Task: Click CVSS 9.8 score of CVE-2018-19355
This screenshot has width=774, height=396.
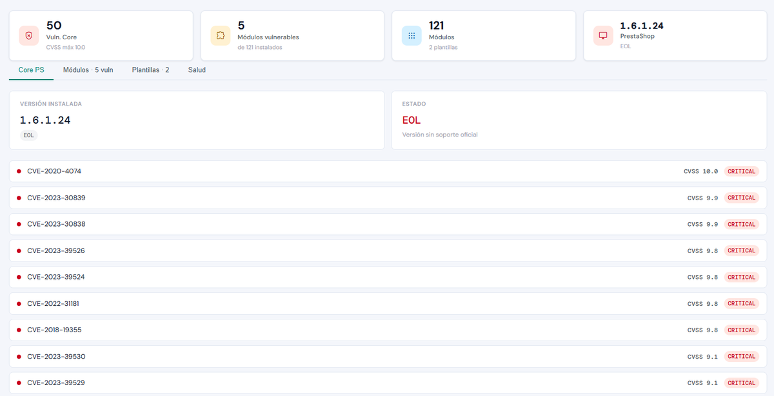Action: pos(702,330)
